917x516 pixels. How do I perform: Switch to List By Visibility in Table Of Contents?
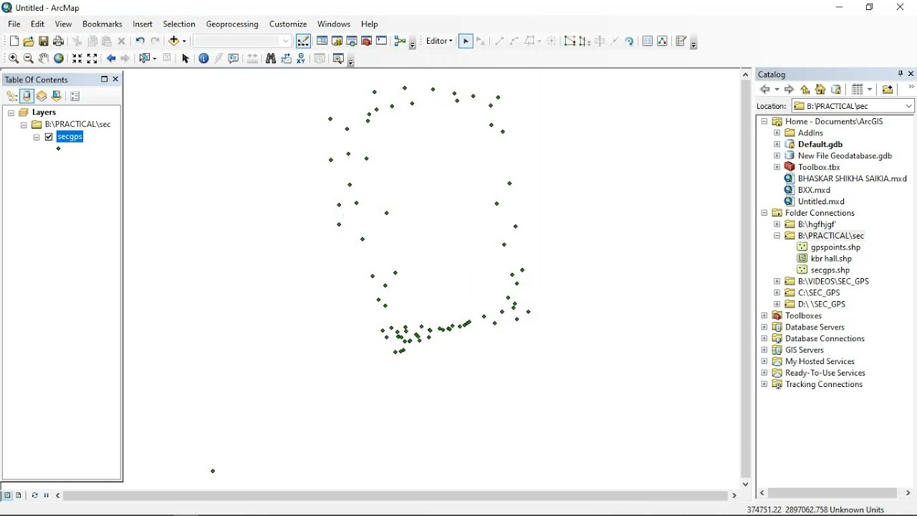tap(42, 96)
